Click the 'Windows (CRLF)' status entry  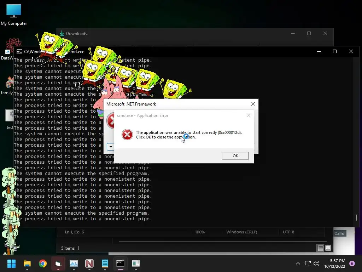pos(241,232)
